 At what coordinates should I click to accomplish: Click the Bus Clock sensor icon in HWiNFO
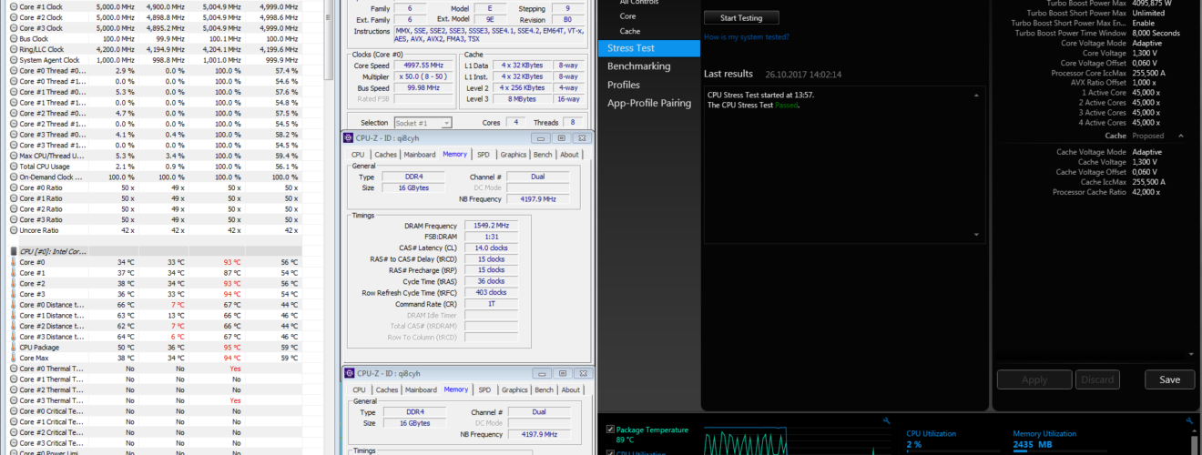click(x=14, y=39)
